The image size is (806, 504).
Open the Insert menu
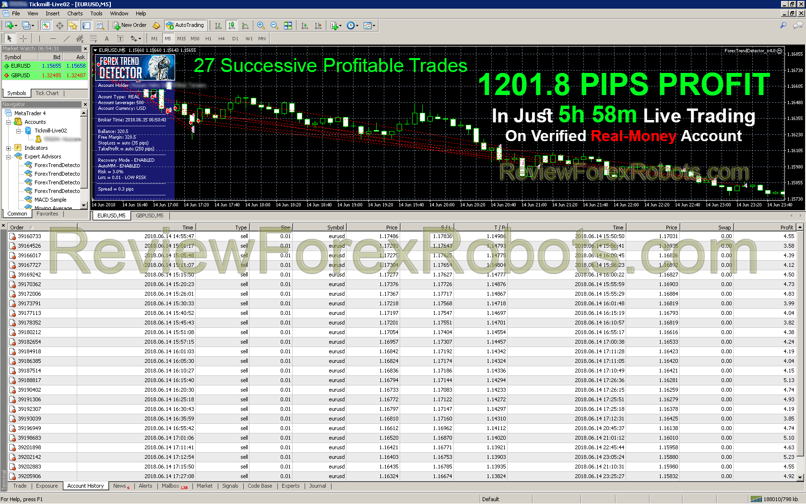tap(53, 13)
